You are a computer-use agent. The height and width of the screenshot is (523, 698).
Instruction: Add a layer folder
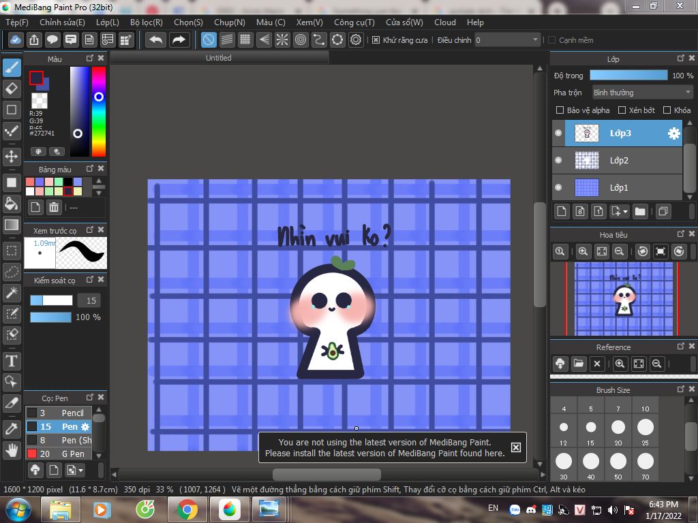coord(640,211)
